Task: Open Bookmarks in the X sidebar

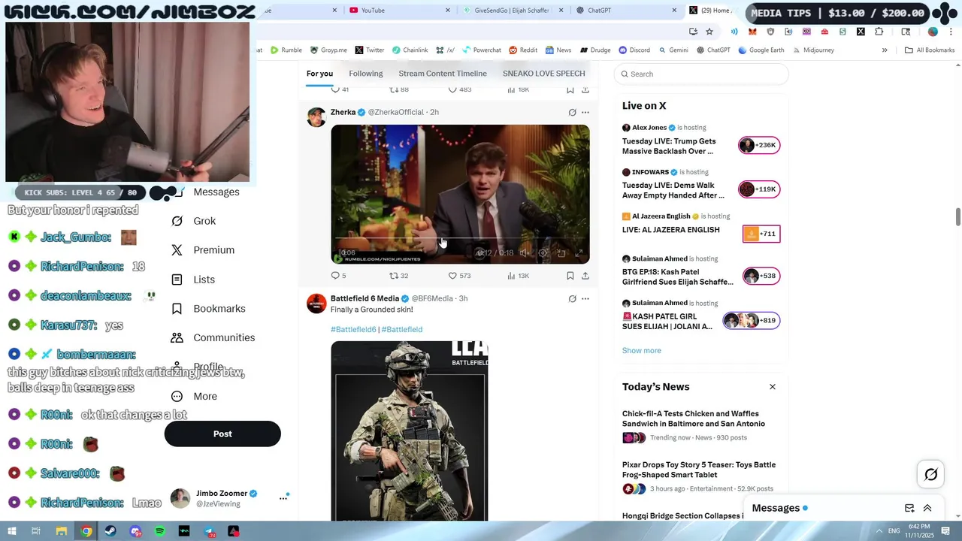Action: pyautogui.click(x=208, y=309)
